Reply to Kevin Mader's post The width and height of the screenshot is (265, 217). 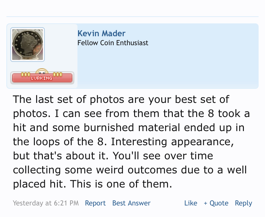pos(243,203)
